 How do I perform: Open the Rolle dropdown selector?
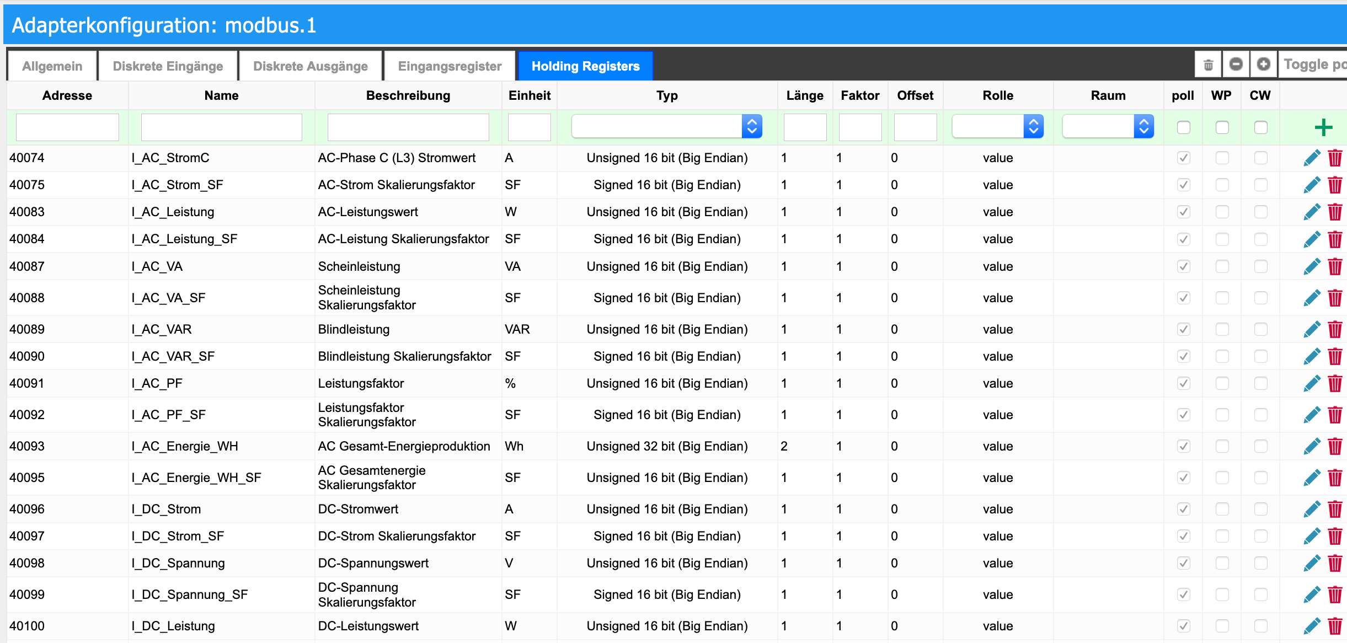tap(998, 127)
